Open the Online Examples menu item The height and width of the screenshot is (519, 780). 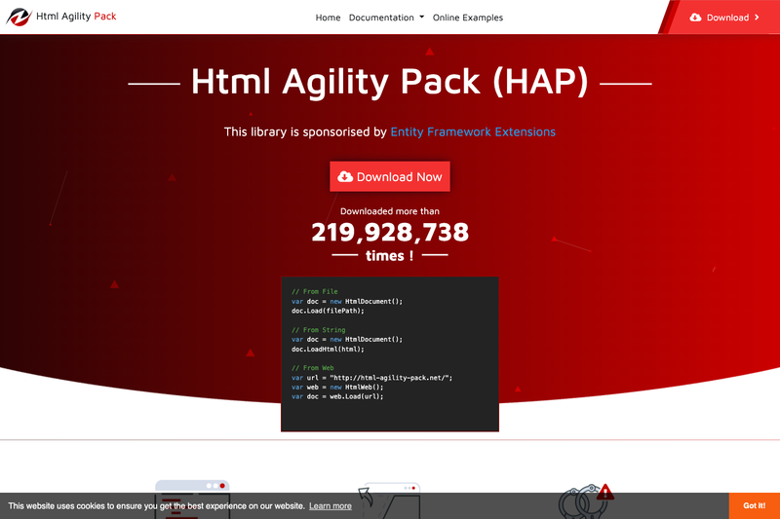(x=468, y=18)
